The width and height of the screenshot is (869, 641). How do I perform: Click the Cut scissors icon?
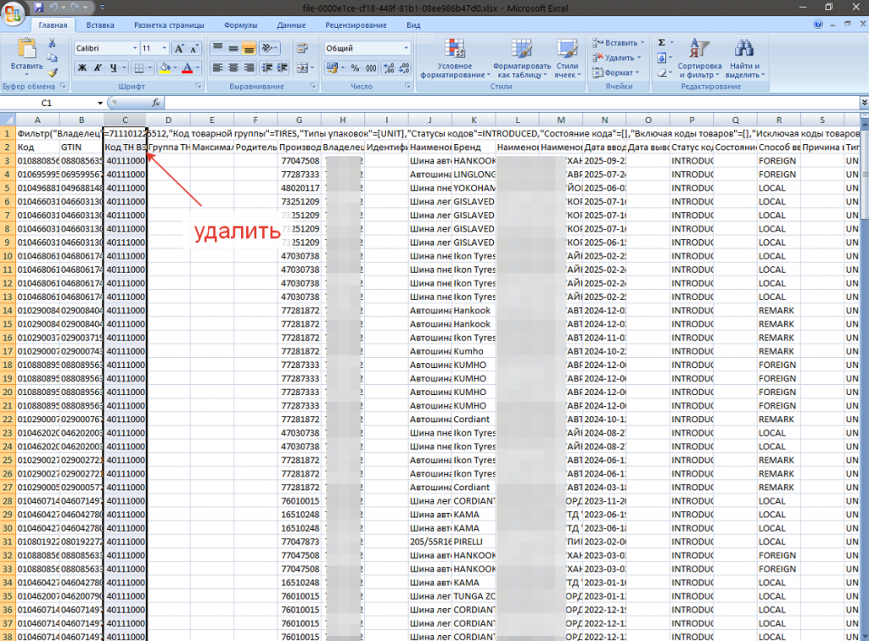(53, 45)
